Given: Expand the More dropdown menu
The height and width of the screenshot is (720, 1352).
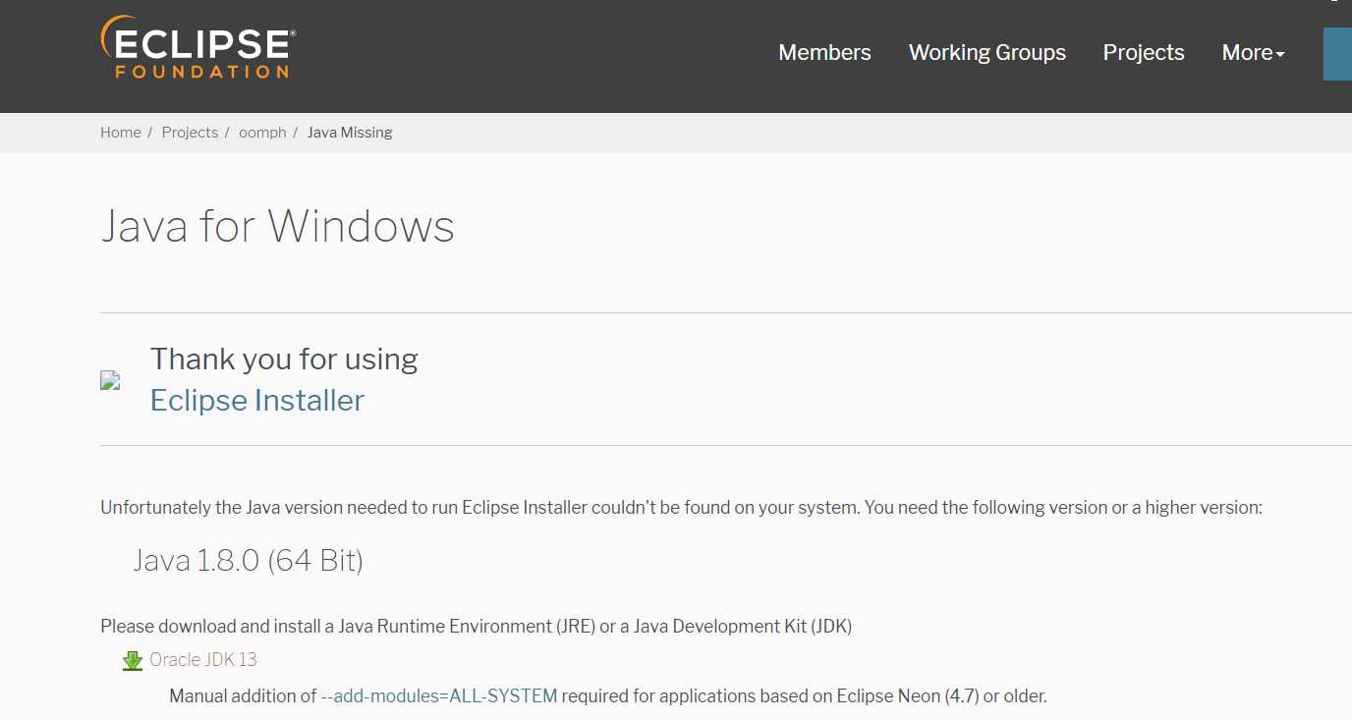Looking at the screenshot, I should click(1253, 53).
